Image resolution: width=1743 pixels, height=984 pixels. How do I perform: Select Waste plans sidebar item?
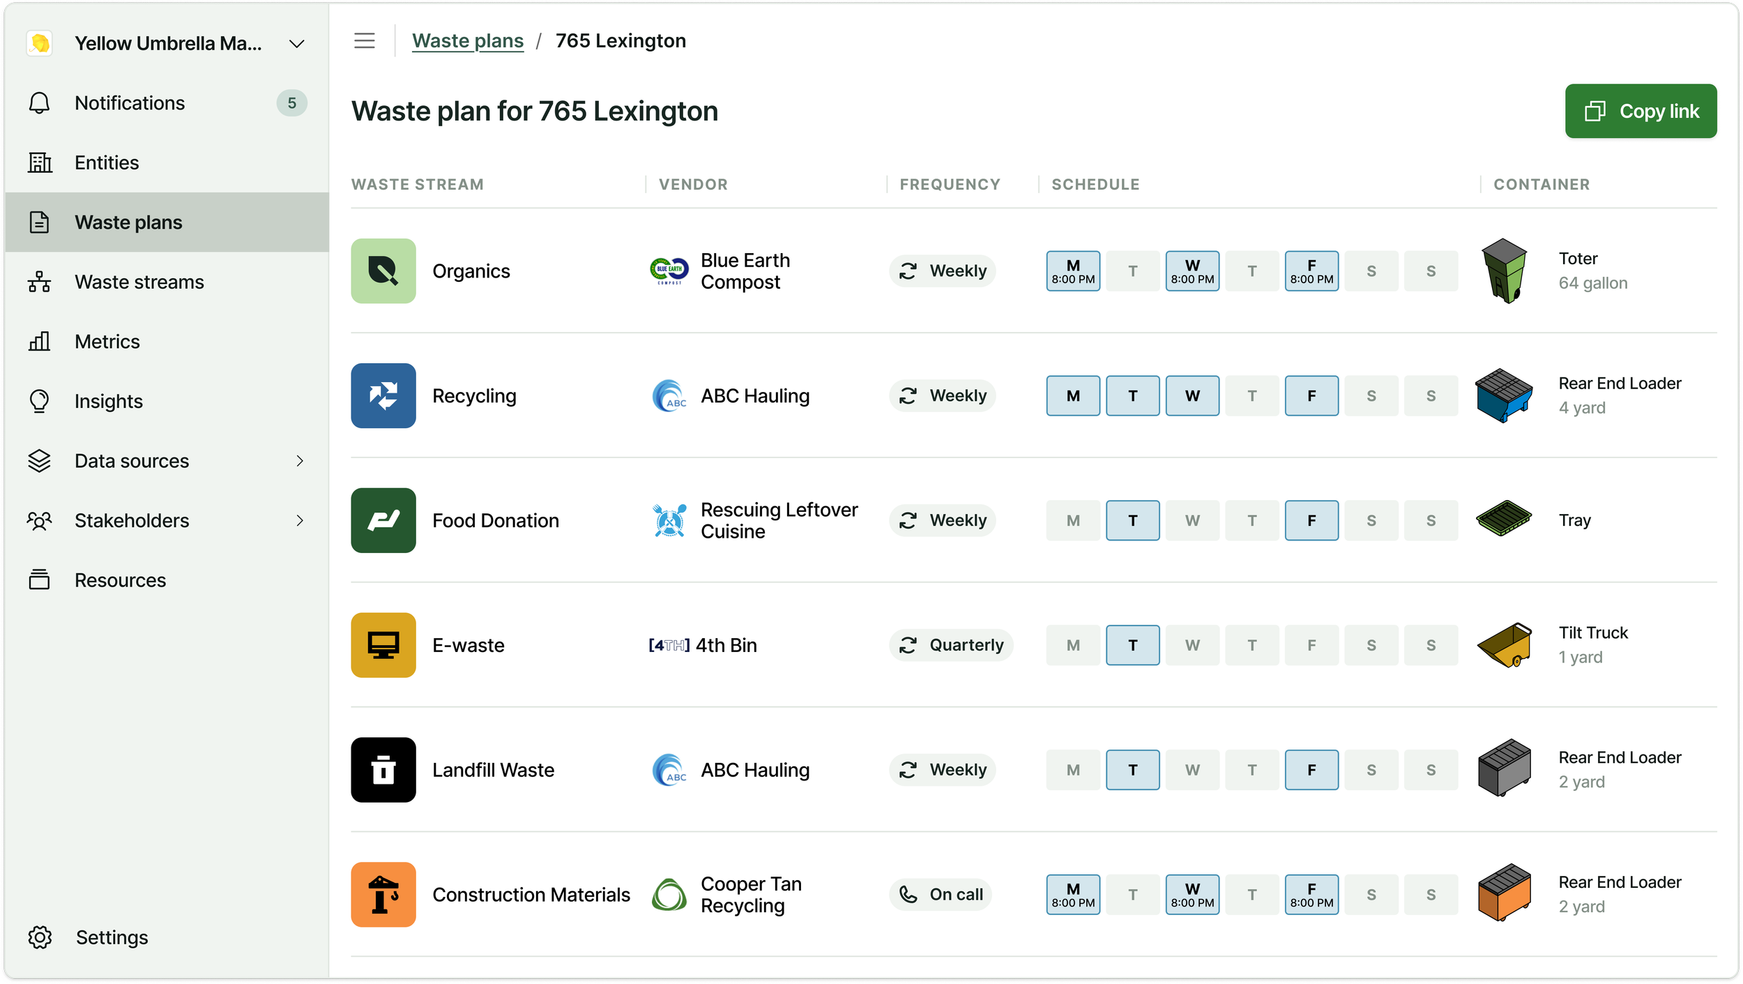click(167, 222)
